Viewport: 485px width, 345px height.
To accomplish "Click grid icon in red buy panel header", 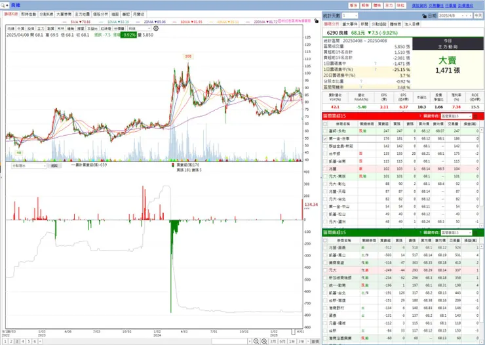I will pos(475,116).
